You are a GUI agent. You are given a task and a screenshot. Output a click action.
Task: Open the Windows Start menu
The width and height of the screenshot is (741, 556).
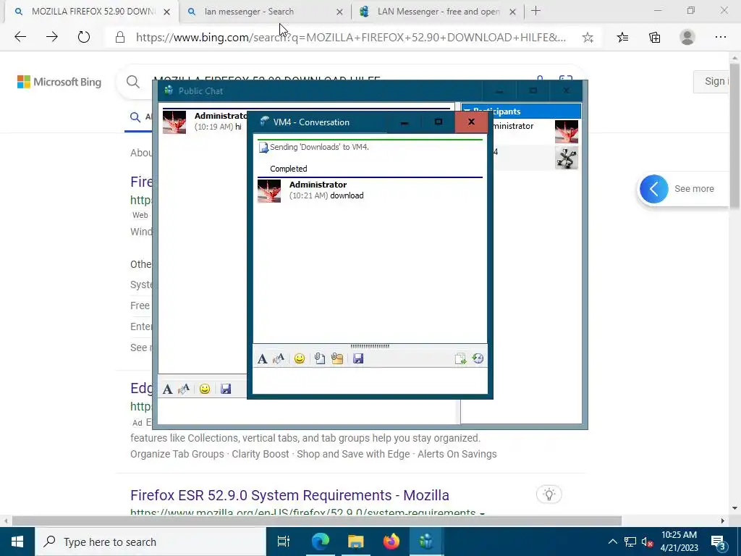coord(17,542)
